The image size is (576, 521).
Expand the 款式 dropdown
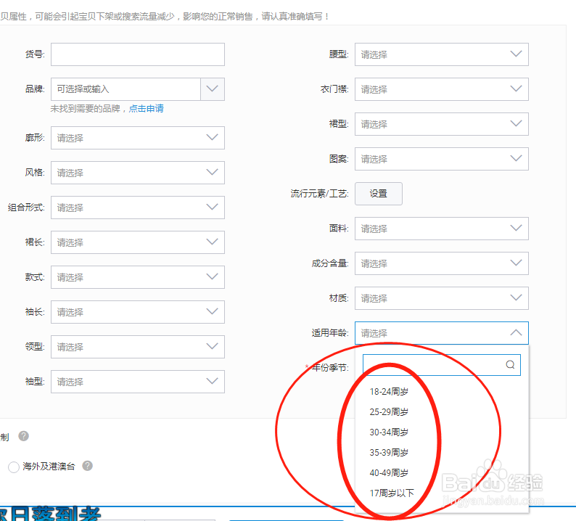pos(137,277)
